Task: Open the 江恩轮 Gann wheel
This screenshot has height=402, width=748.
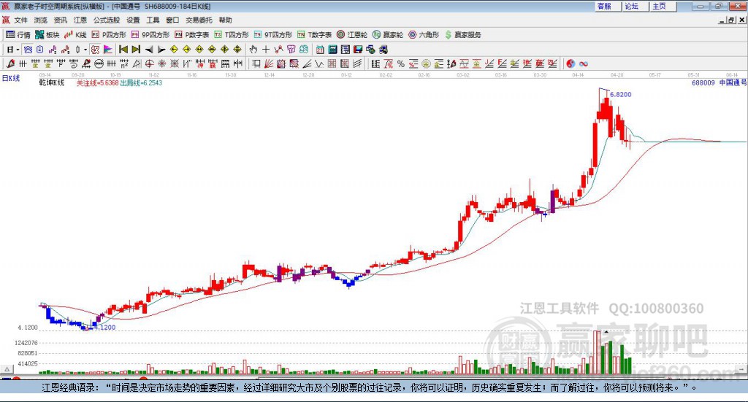Action: pos(352,35)
